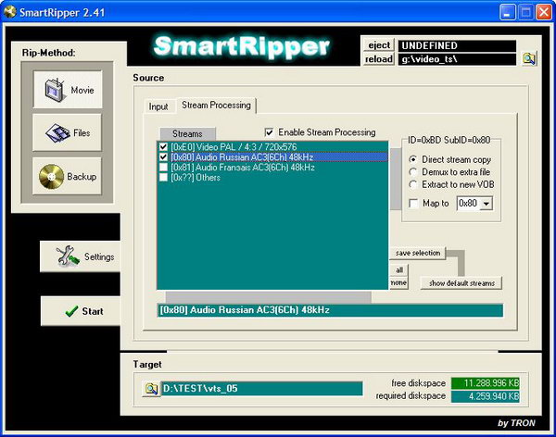This screenshot has width=556, height=437.
Task: Click required diskspace value 4.259.940 KB
Action: click(485, 396)
